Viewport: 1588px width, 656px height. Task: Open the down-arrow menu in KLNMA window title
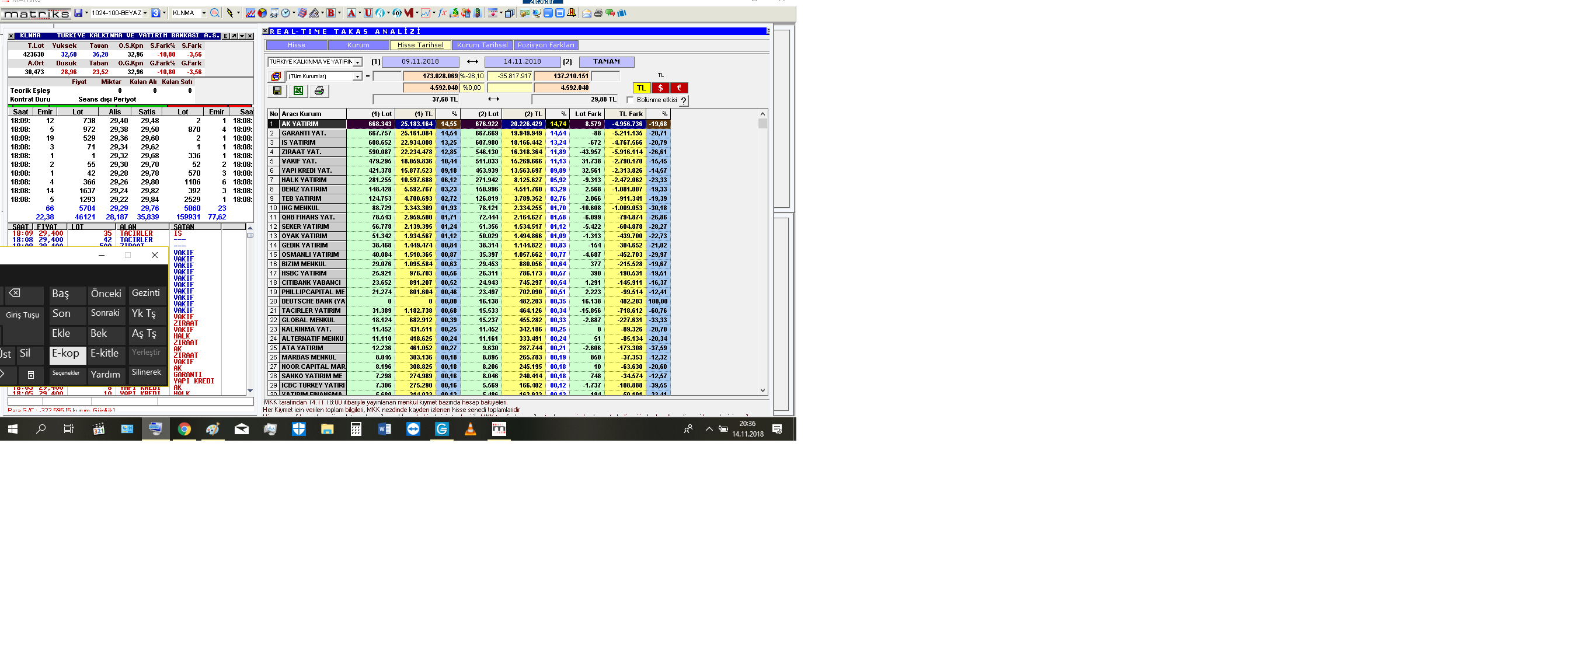point(242,36)
